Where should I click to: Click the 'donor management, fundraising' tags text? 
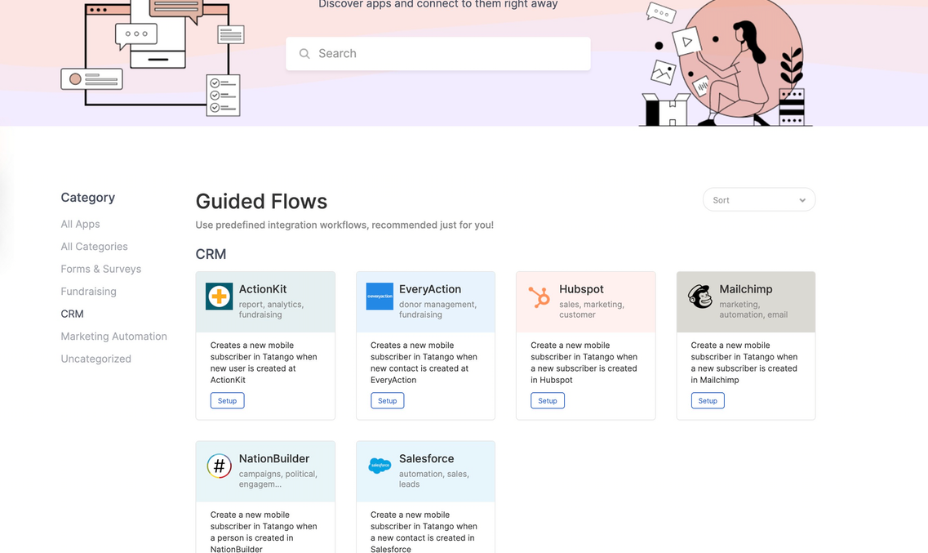[x=437, y=310]
